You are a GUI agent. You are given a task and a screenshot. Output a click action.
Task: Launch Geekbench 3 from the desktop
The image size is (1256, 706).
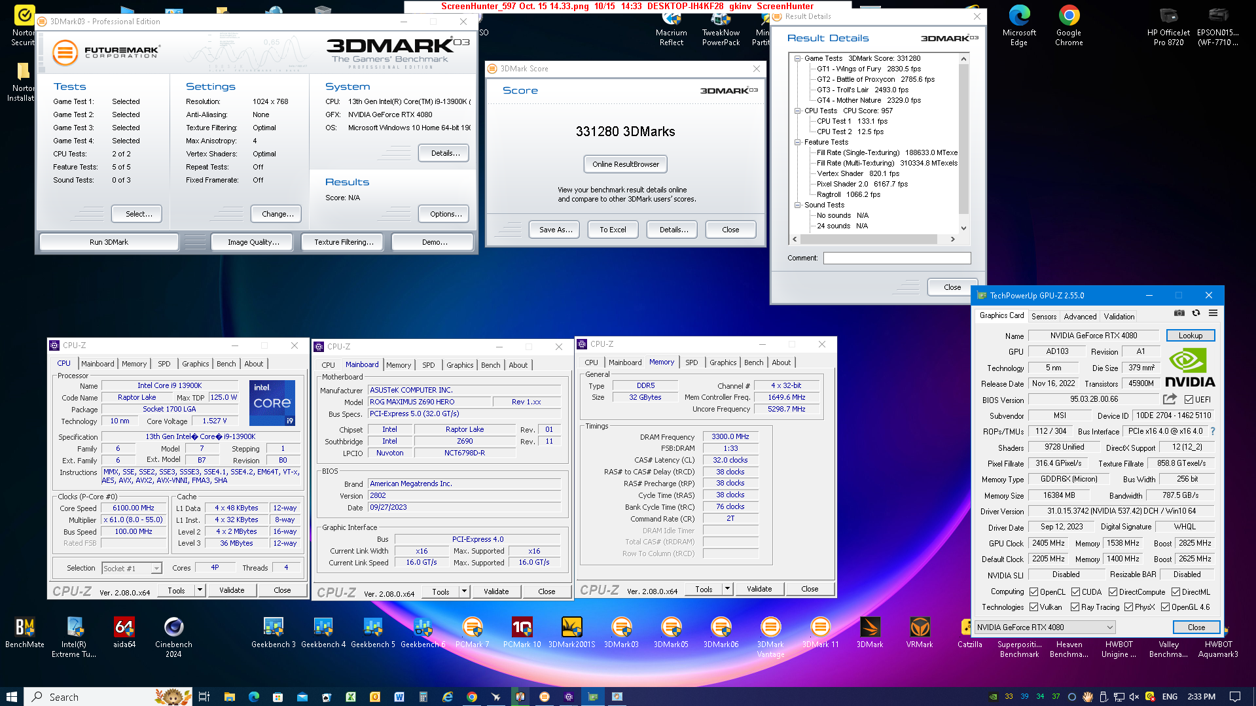[x=274, y=633]
